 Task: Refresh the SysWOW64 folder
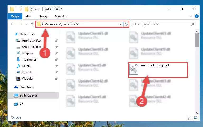click(x=126, y=24)
